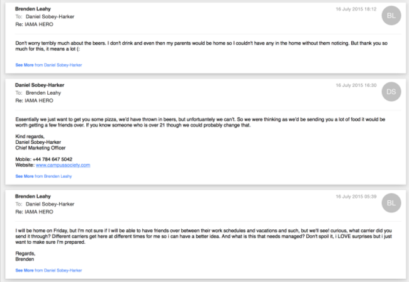Open the www.campussociety.com link
This screenshot has width=409, height=282.
pos(63,165)
